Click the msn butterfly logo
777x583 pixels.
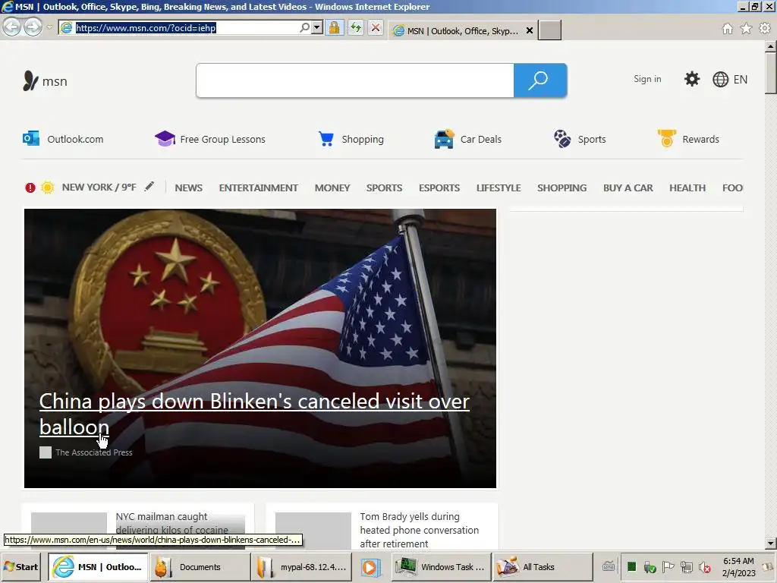[x=45, y=80]
